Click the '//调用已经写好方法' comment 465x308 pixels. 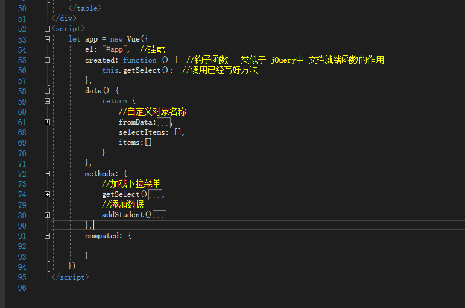tap(220, 70)
